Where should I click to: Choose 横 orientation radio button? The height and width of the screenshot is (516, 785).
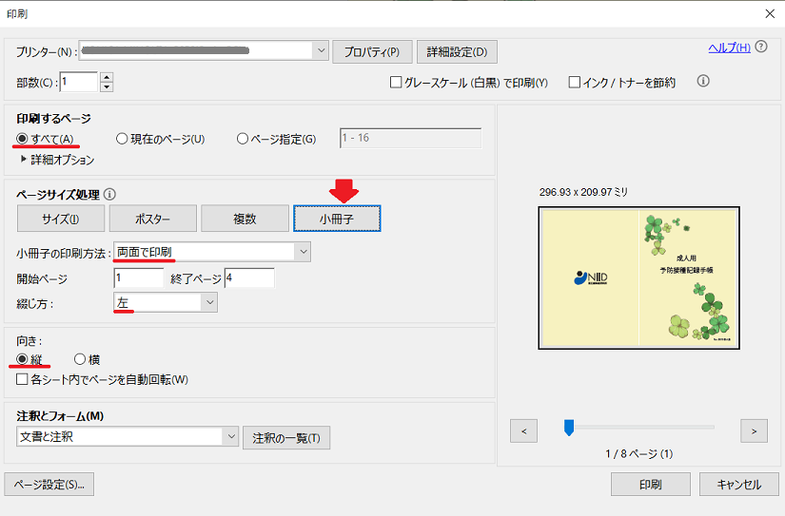click(x=80, y=359)
